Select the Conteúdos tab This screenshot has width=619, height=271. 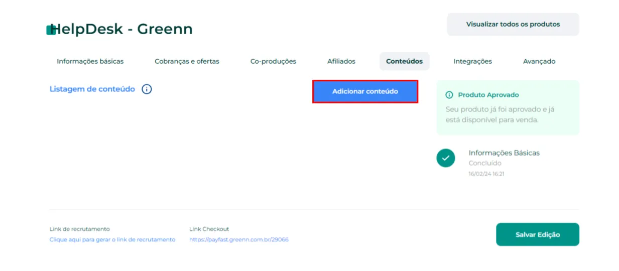point(404,61)
